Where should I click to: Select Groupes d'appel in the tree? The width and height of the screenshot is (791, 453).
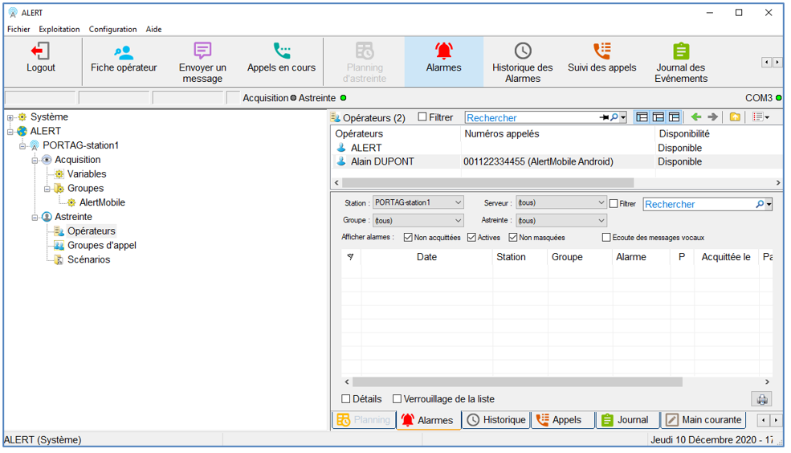101,246
